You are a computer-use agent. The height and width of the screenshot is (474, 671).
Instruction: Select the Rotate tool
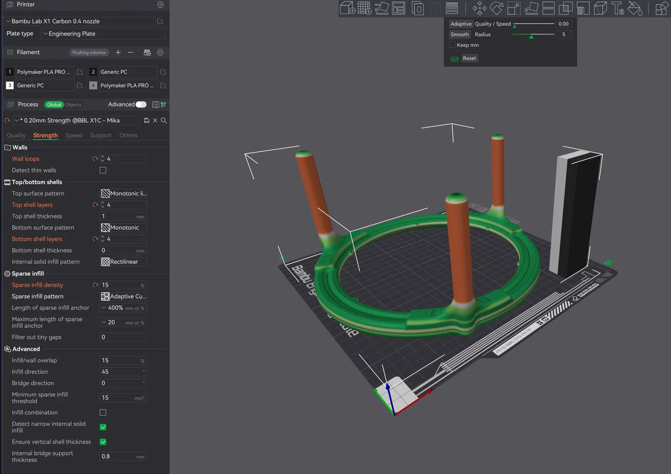(x=497, y=8)
